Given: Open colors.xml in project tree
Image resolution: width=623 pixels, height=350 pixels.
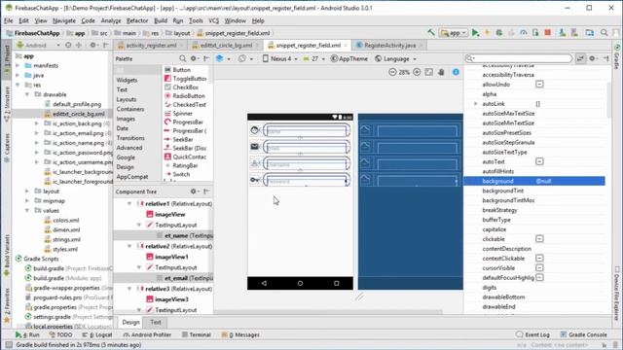Looking at the screenshot, I should pos(65,221).
